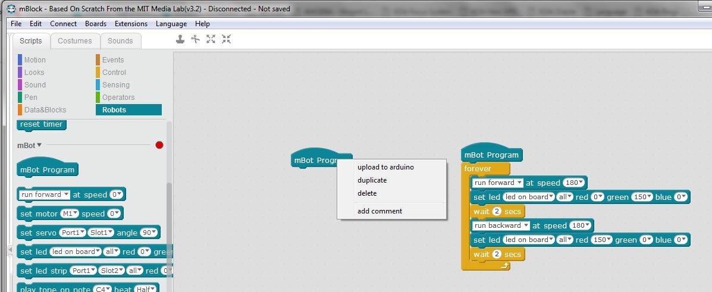Open the Language menu
Screen dimensions: 712x292
tap(171, 24)
